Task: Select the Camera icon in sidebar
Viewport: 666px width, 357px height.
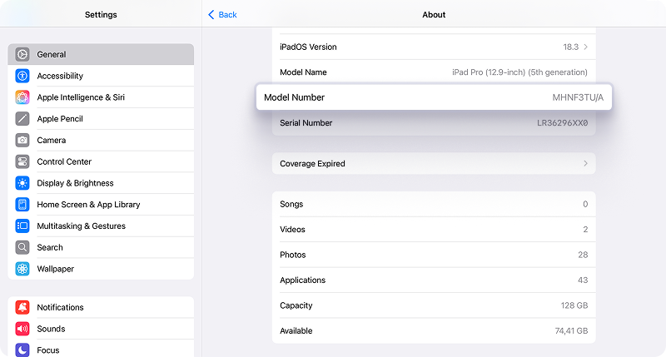Action: click(x=22, y=141)
